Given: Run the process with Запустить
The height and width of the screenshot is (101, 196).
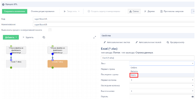Looking at the screenshot, I should (70, 11).
